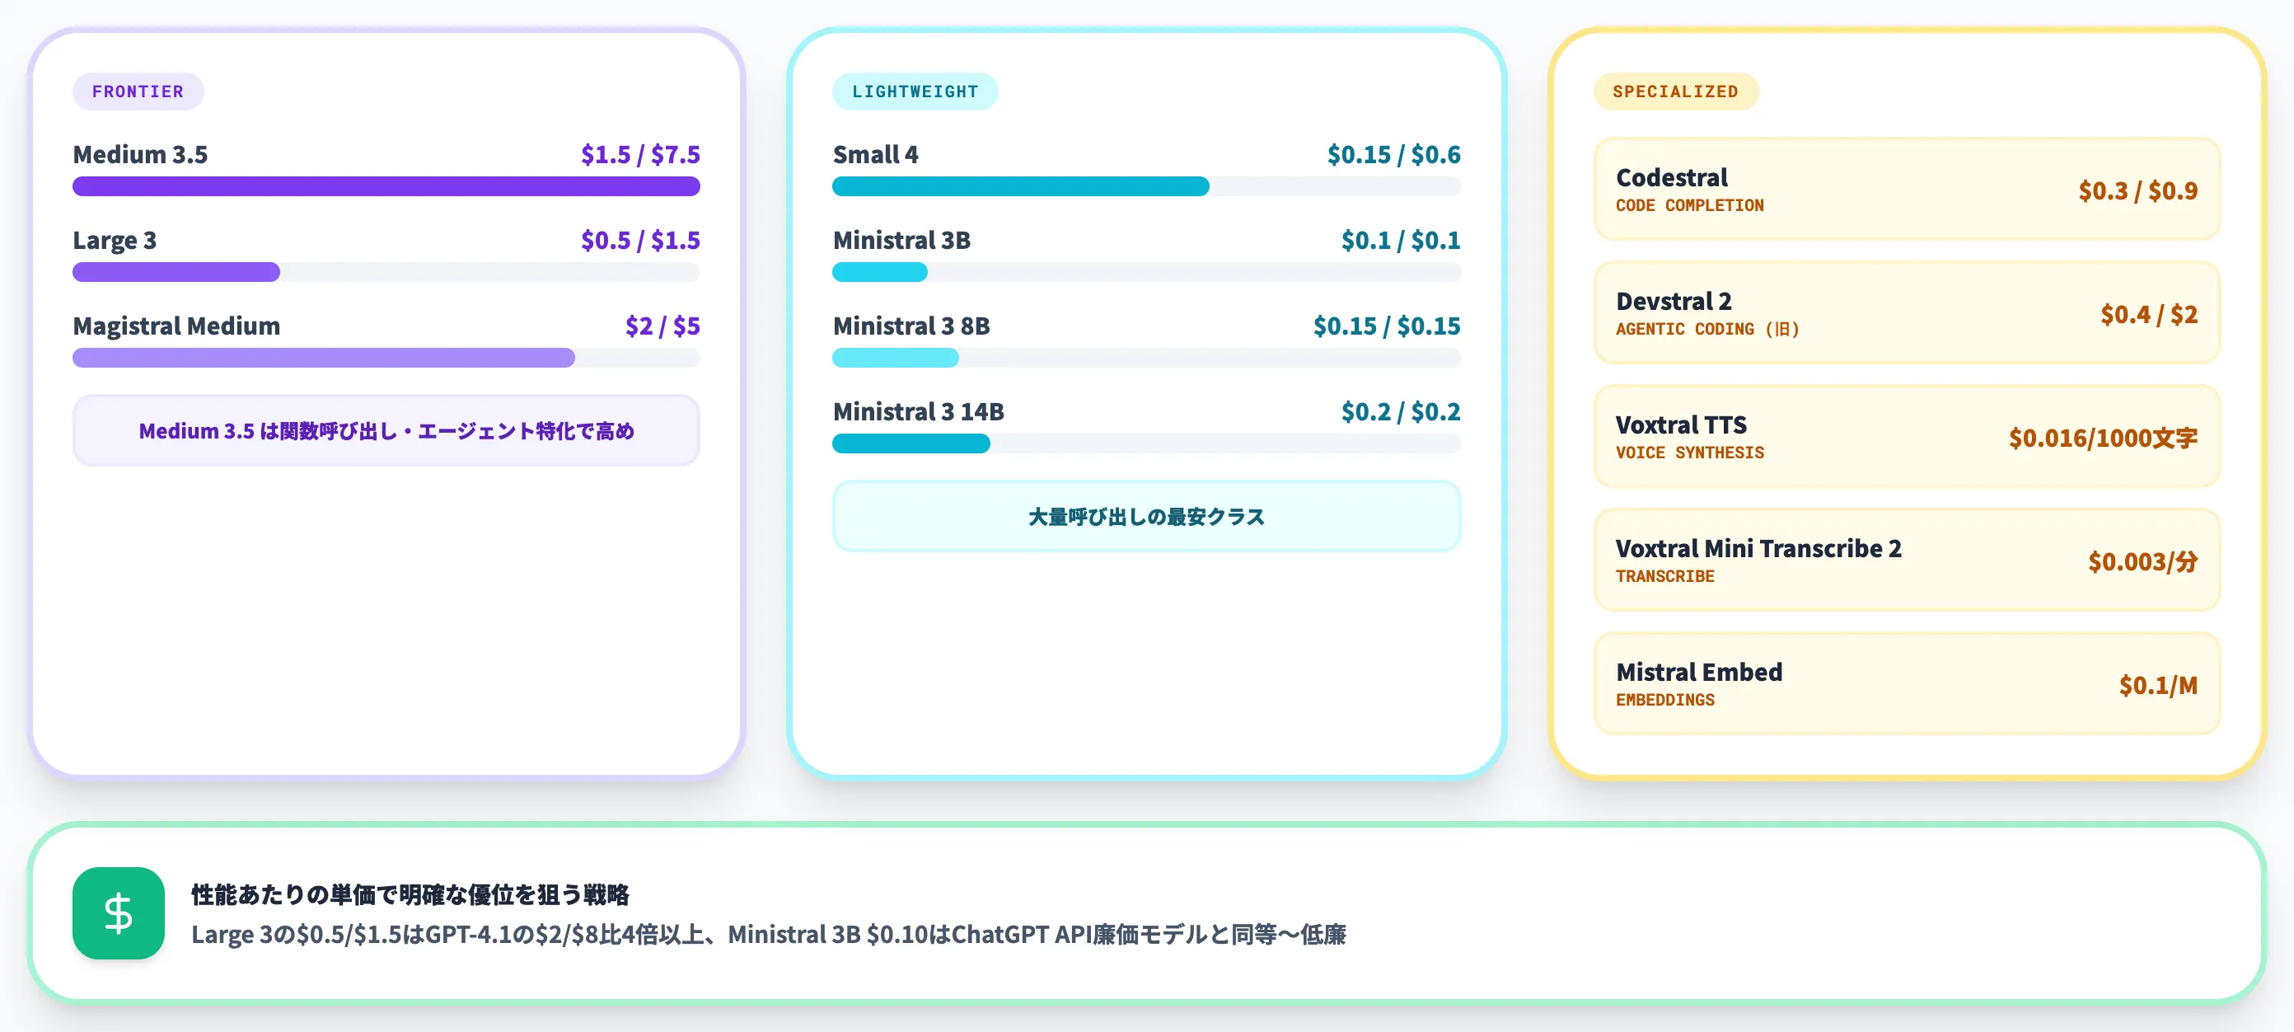Viewport: 2294px width, 1032px height.
Task: Click the EMBEDDINGS subtitle label
Action: [x=1664, y=700]
